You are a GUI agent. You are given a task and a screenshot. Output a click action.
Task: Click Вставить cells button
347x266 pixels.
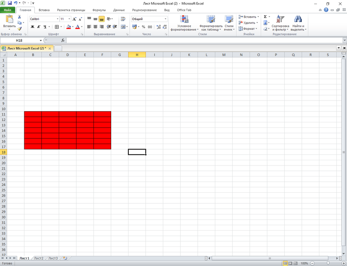[x=248, y=17]
